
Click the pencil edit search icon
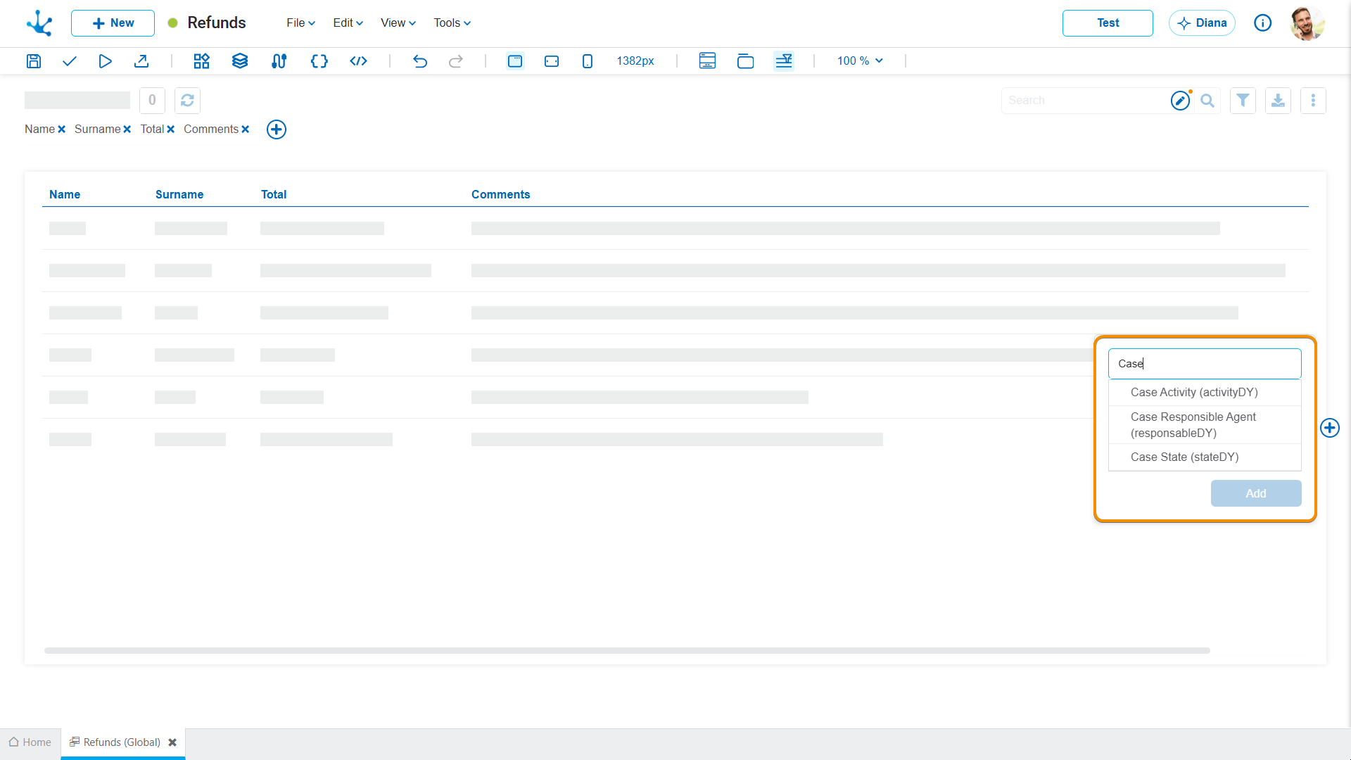coord(1181,101)
